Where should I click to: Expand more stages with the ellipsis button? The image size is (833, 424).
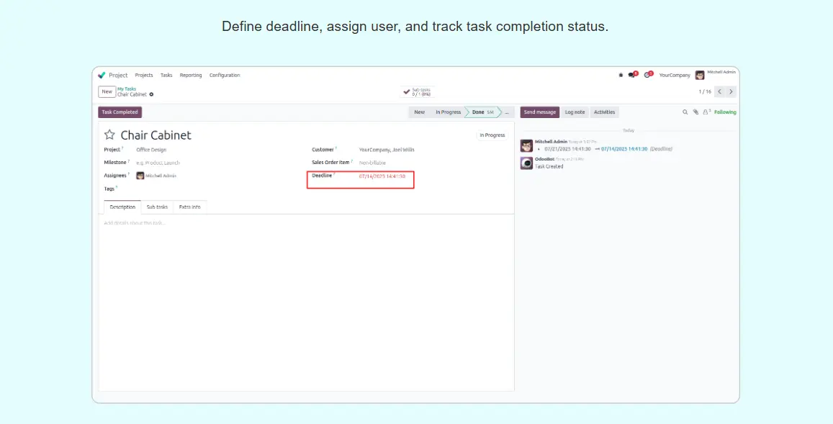tap(508, 112)
